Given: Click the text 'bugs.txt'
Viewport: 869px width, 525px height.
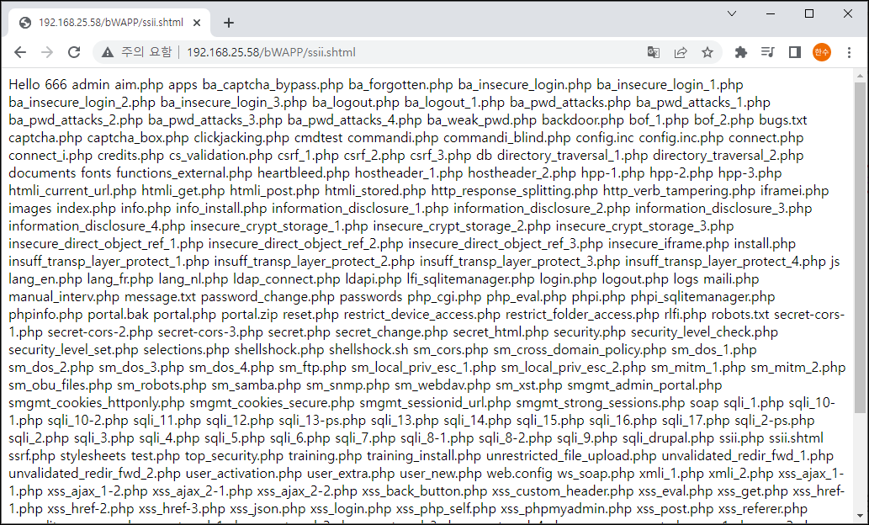Looking at the screenshot, I should coord(782,119).
